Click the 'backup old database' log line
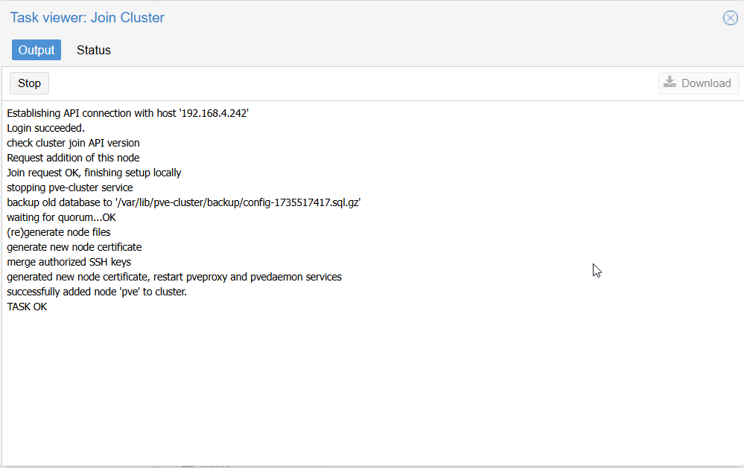744x468 pixels. [184, 202]
